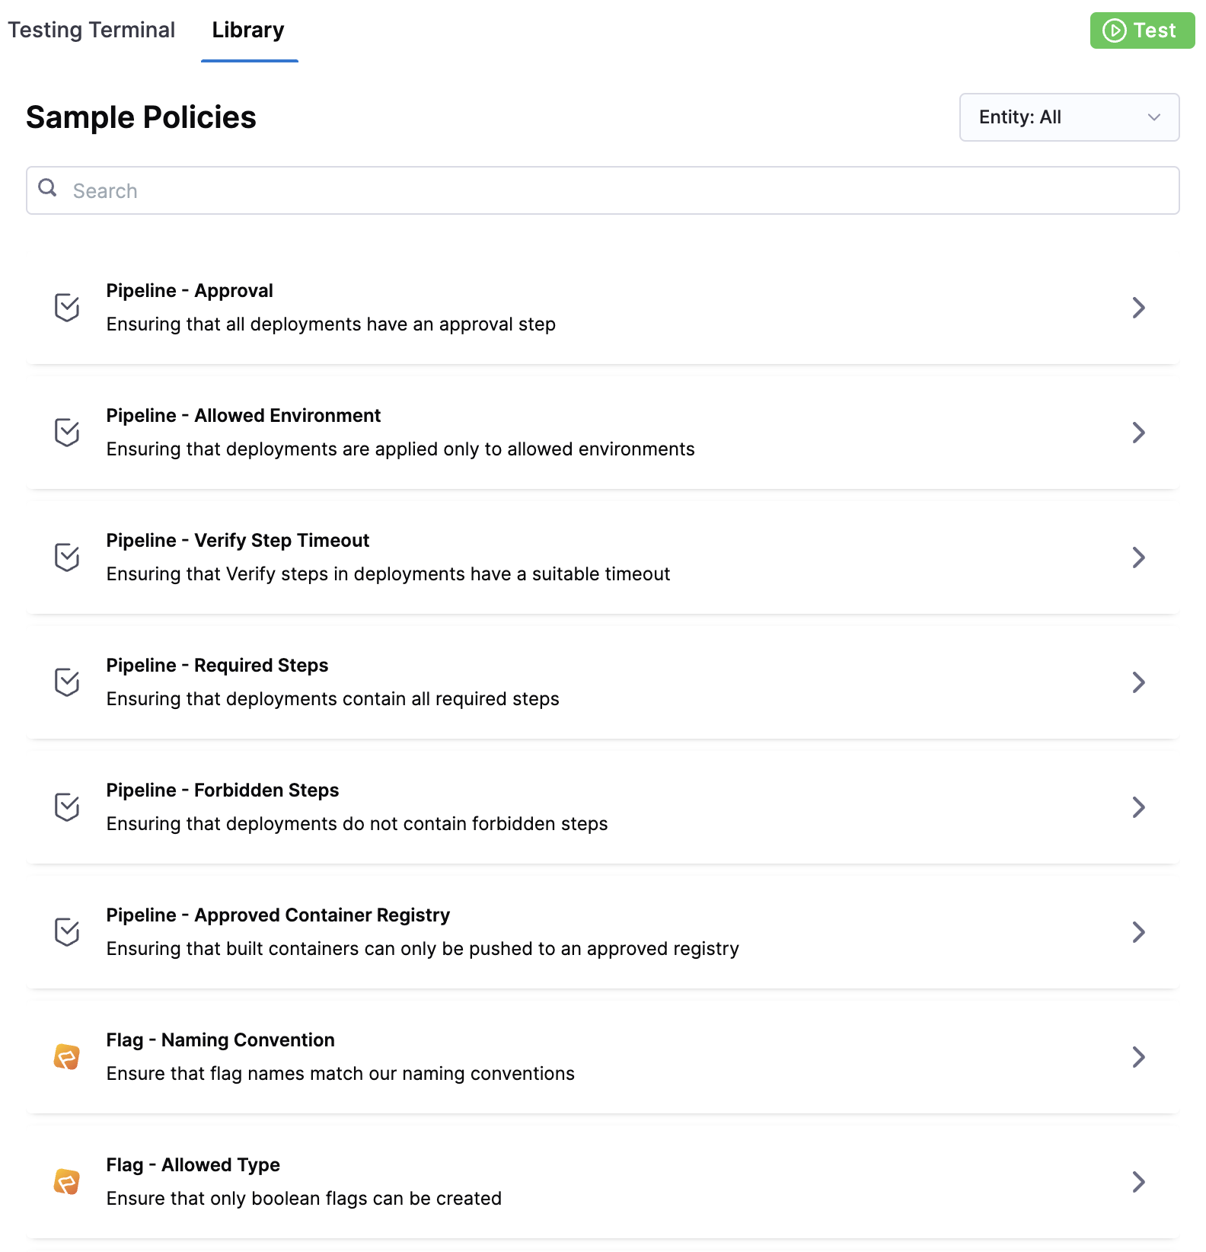Click the shield icon next to Required Steps
Screen dimensions: 1206x1252
67,682
